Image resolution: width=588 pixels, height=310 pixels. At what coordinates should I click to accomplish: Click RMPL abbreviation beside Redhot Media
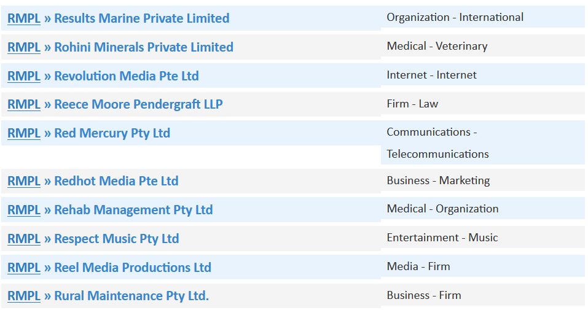tap(24, 181)
